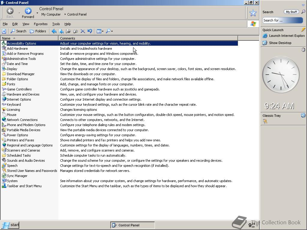The height and width of the screenshot is (230, 307).
Task: Open the View menu
Action: (26, 24)
